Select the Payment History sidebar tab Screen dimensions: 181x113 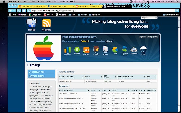[41, 76]
